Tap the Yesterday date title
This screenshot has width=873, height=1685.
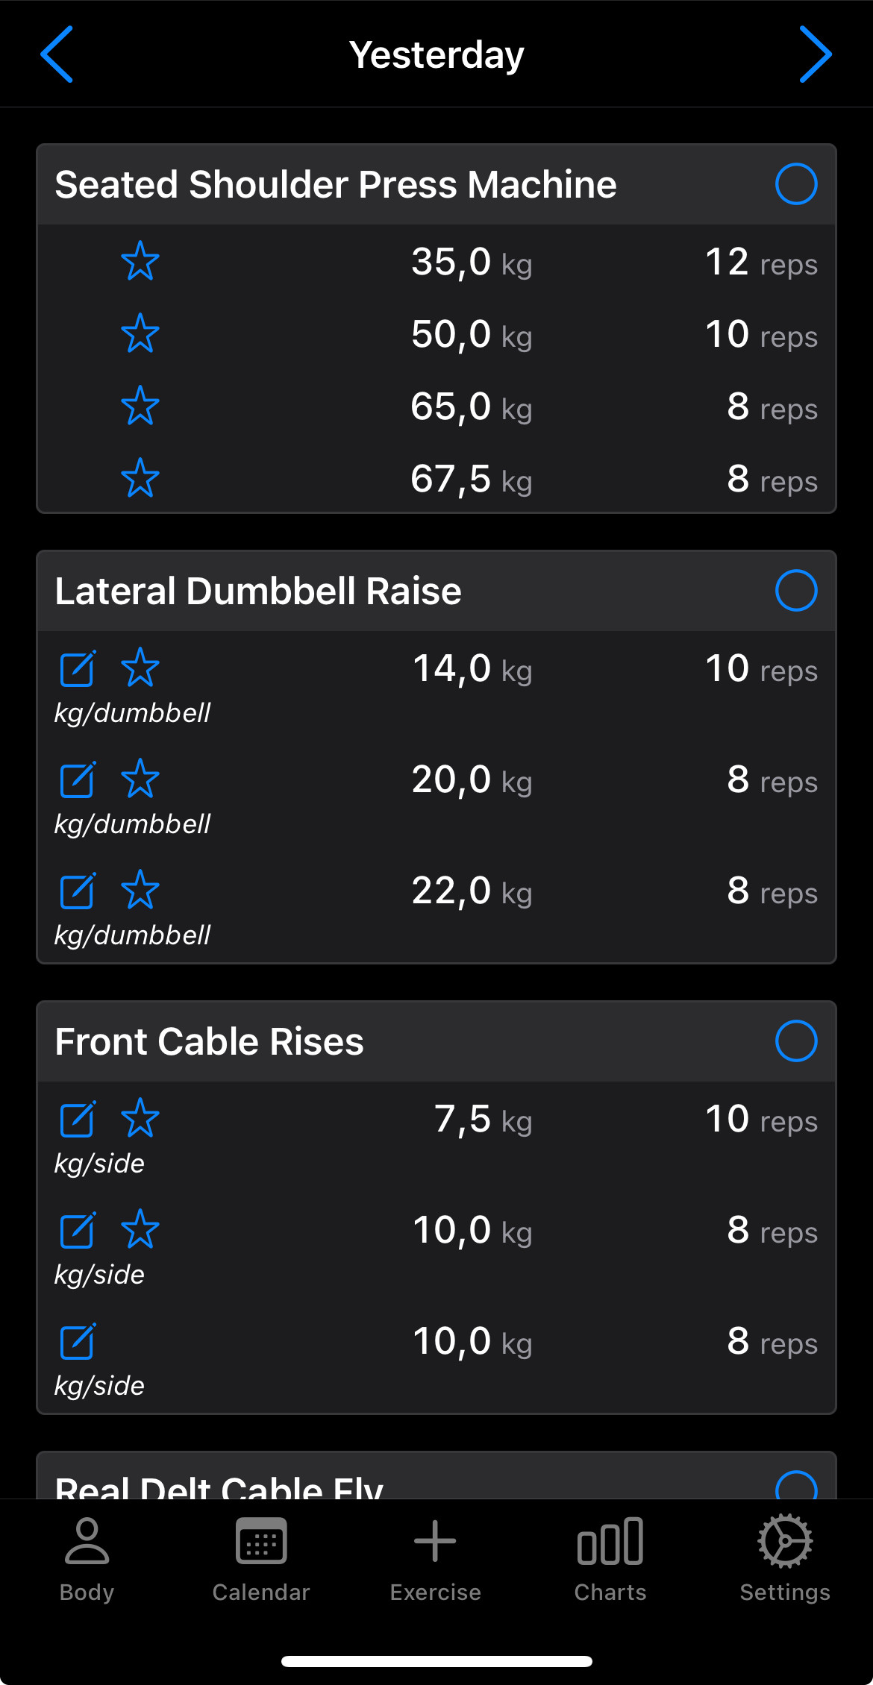pyautogui.click(x=436, y=54)
